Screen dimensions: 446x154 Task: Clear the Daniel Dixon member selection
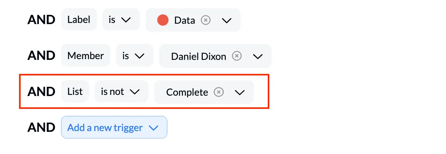coord(237,56)
